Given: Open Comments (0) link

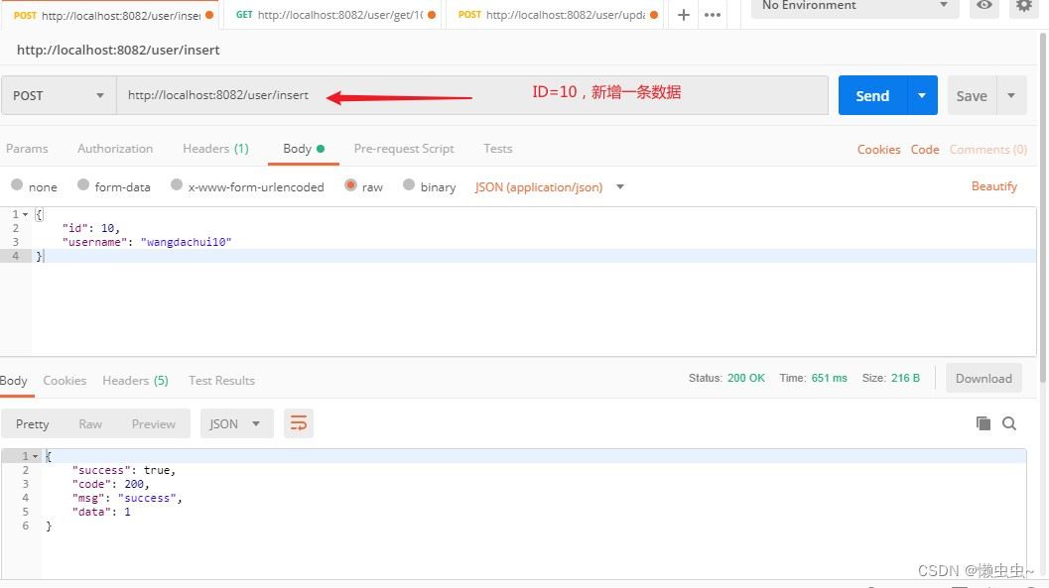Looking at the screenshot, I should click(x=988, y=150).
